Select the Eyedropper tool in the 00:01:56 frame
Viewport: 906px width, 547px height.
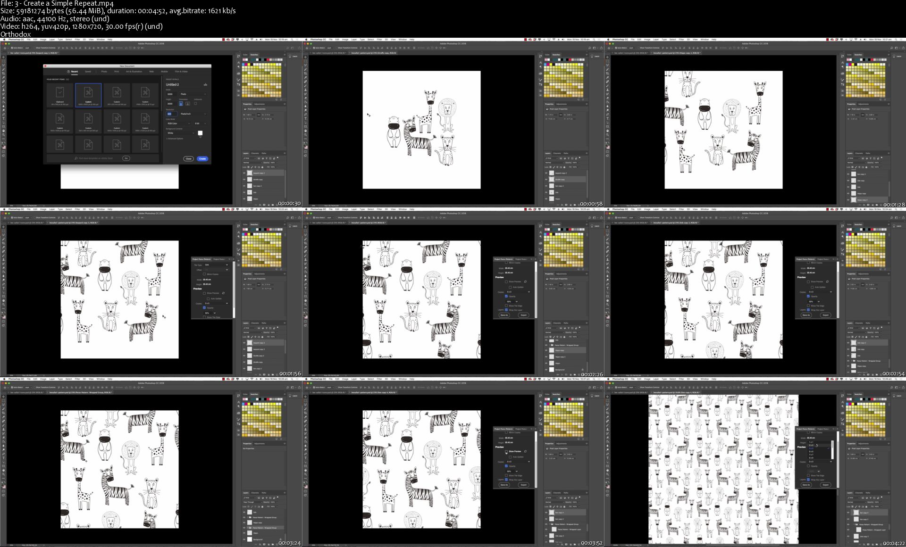pyautogui.click(x=3, y=247)
